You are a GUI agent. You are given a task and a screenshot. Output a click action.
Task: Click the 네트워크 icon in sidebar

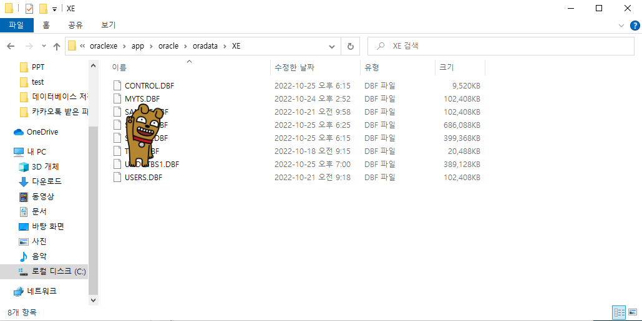(x=19, y=292)
